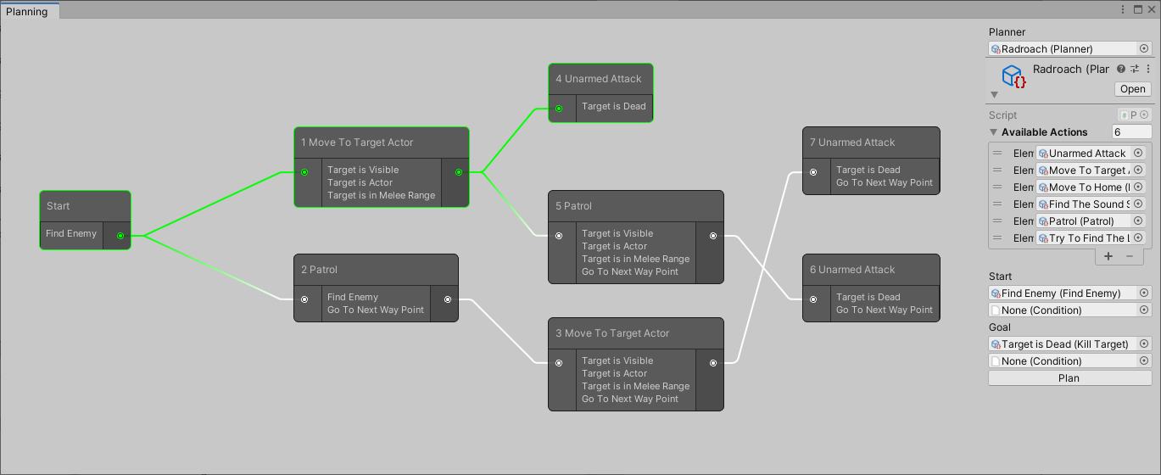Select the Start node header

click(85, 206)
